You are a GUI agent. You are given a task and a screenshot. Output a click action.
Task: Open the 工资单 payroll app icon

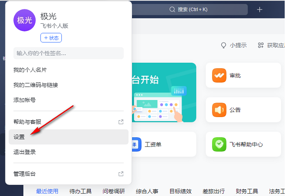(x=136, y=144)
